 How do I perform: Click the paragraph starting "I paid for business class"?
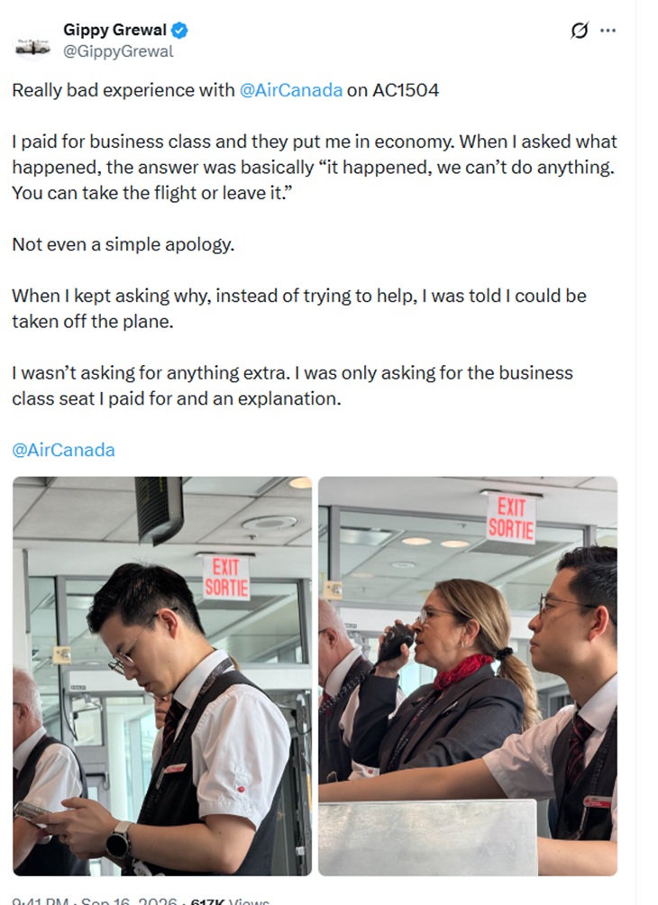315,168
